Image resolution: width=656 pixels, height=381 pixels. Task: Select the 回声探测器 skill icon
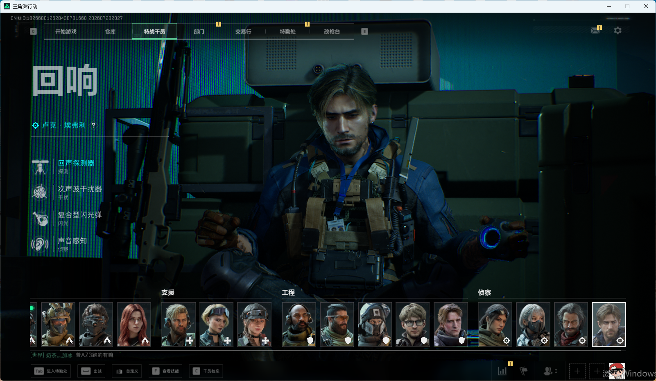click(x=40, y=166)
